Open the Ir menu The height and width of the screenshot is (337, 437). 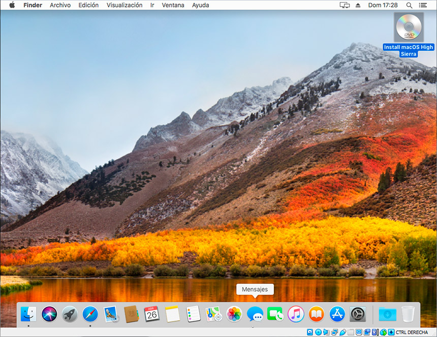(152, 5)
